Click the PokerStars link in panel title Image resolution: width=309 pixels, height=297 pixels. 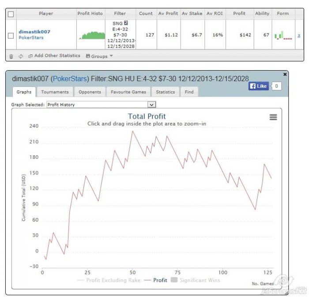click(70, 79)
